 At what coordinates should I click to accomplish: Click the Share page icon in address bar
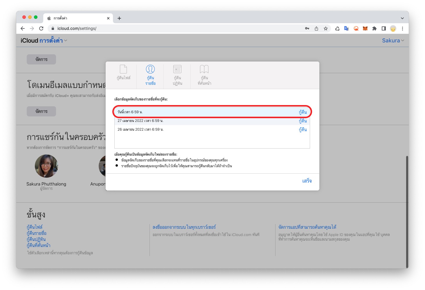[316, 28]
